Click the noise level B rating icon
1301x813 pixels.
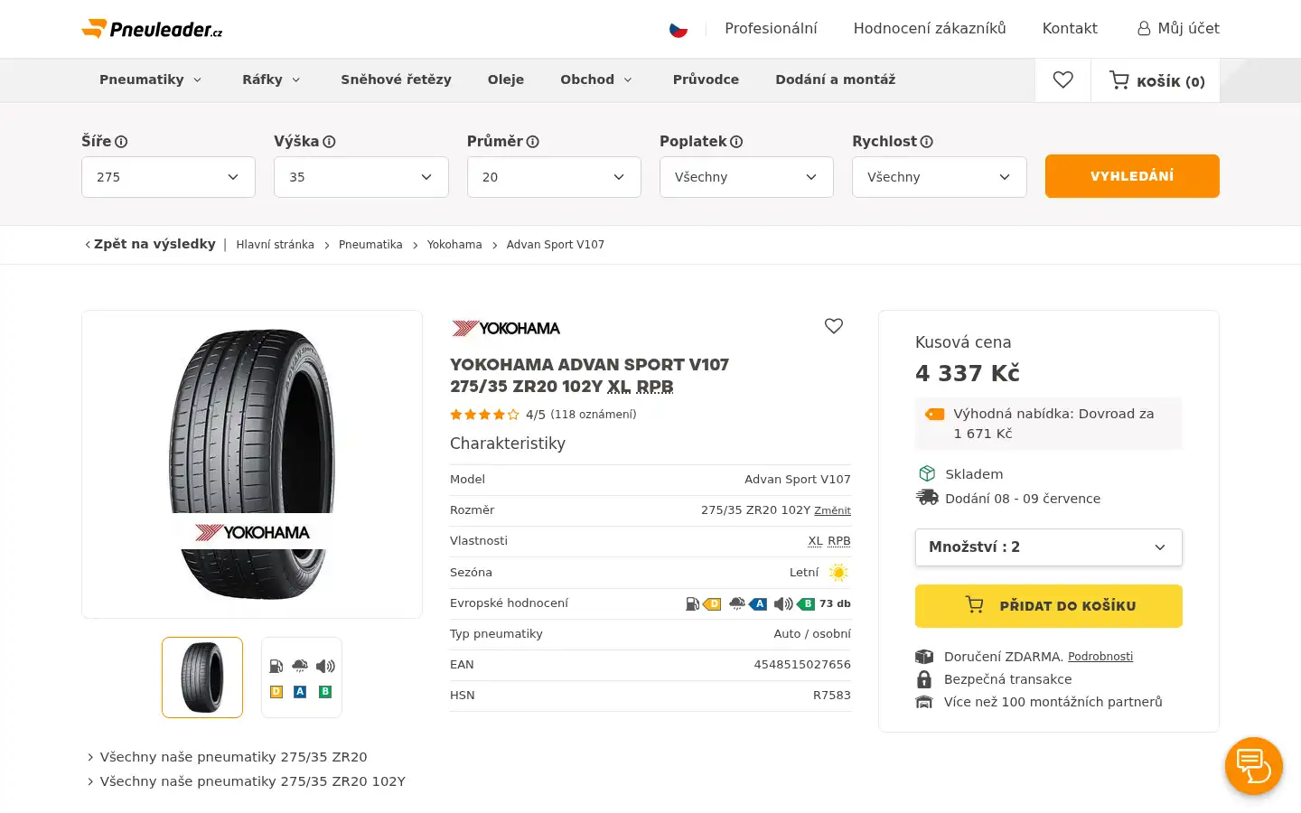point(794,604)
